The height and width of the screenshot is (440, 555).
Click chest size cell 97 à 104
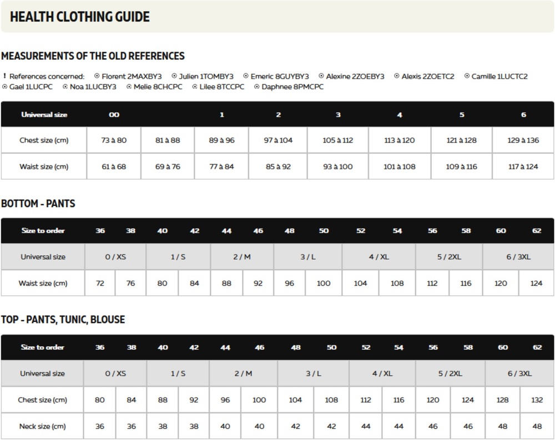point(278,140)
